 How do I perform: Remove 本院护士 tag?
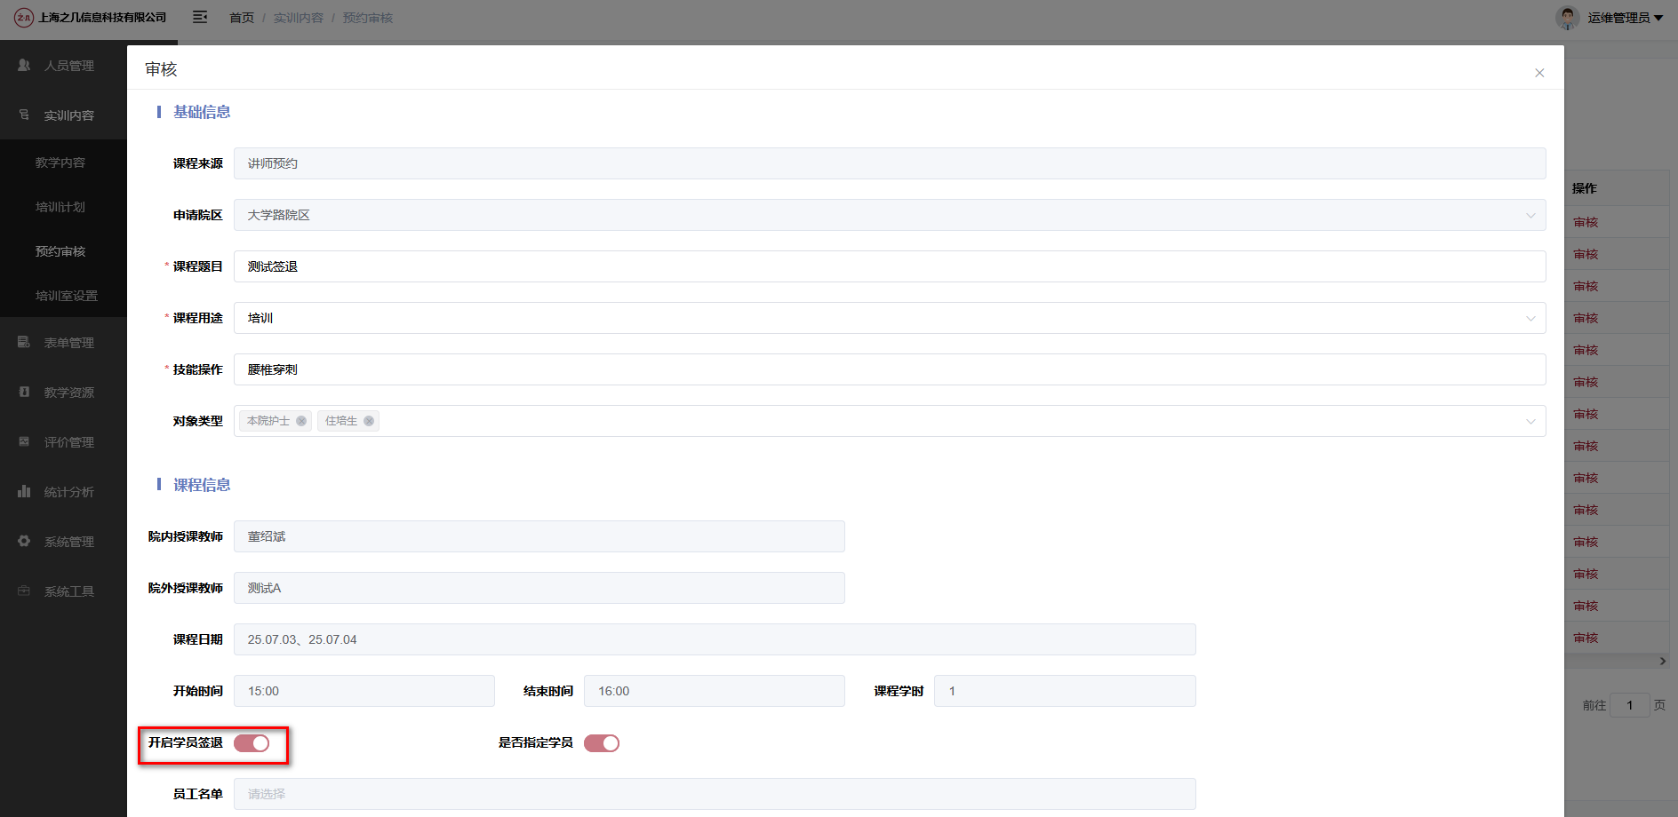301,421
